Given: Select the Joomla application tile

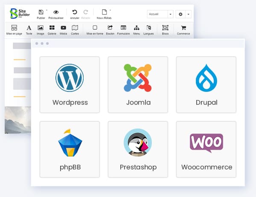Looking at the screenshot, I should click(138, 85).
